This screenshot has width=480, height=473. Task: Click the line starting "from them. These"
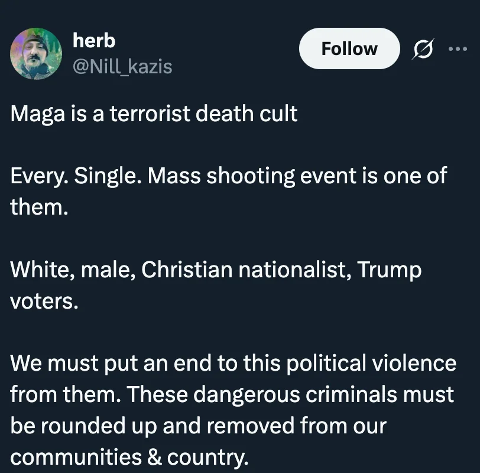tap(232, 393)
